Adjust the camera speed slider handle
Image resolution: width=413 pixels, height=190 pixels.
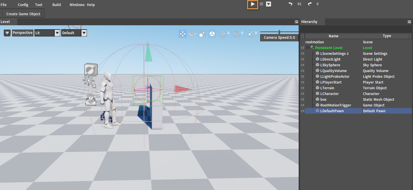pyautogui.click(x=279, y=32)
